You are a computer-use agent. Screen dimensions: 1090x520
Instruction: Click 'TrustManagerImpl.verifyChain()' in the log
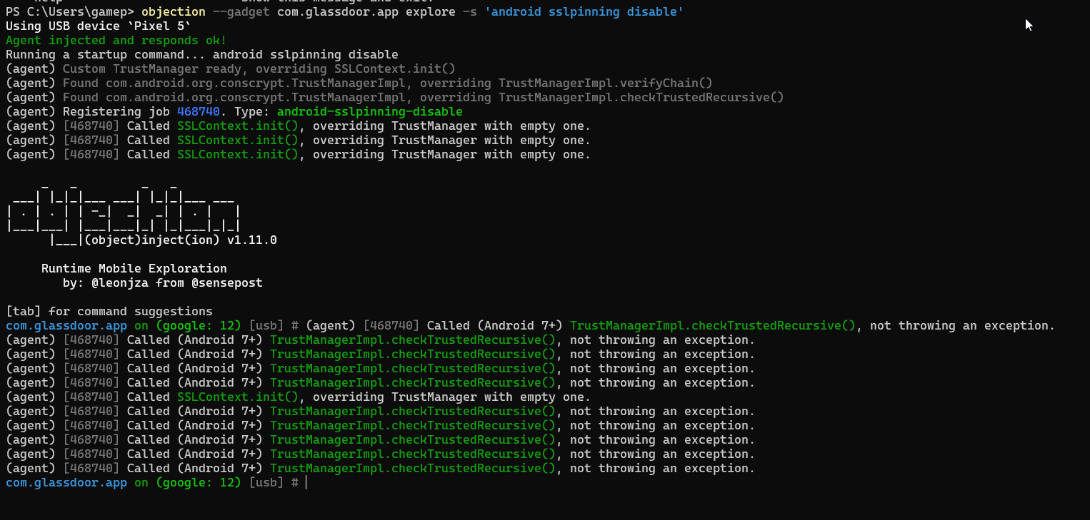pyautogui.click(x=606, y=83)
